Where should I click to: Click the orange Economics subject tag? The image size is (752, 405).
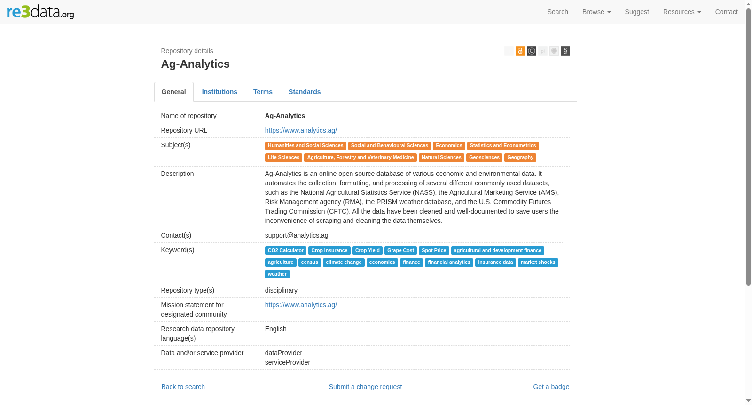pyautogui.click(x=449, y=146)
